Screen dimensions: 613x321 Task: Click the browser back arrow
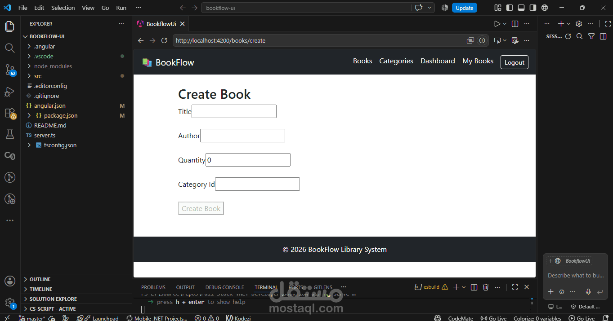(x=141, y=40)
